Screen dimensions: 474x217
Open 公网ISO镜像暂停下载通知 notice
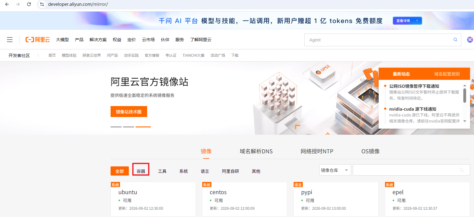(414, 86)
